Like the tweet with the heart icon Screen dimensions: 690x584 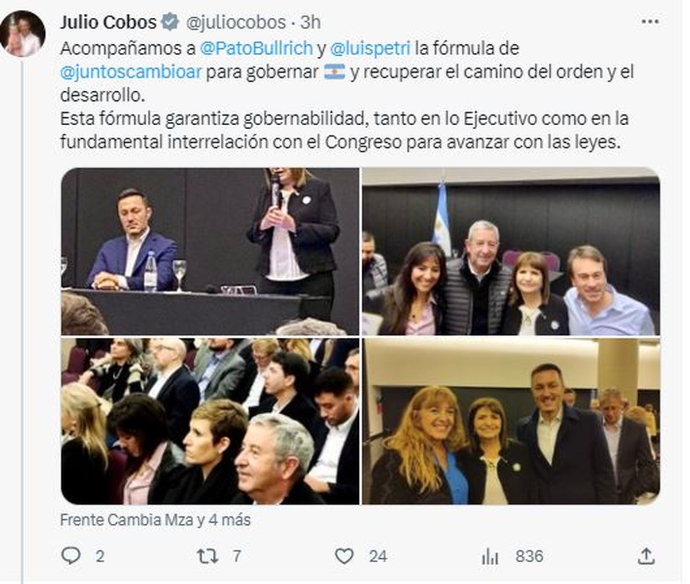tap(344, 556)
